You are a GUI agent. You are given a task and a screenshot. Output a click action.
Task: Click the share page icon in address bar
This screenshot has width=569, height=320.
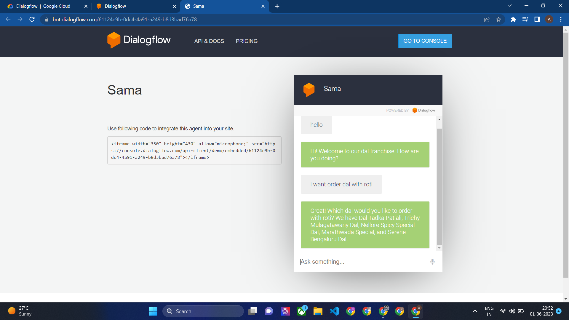(x=487, y=20)
